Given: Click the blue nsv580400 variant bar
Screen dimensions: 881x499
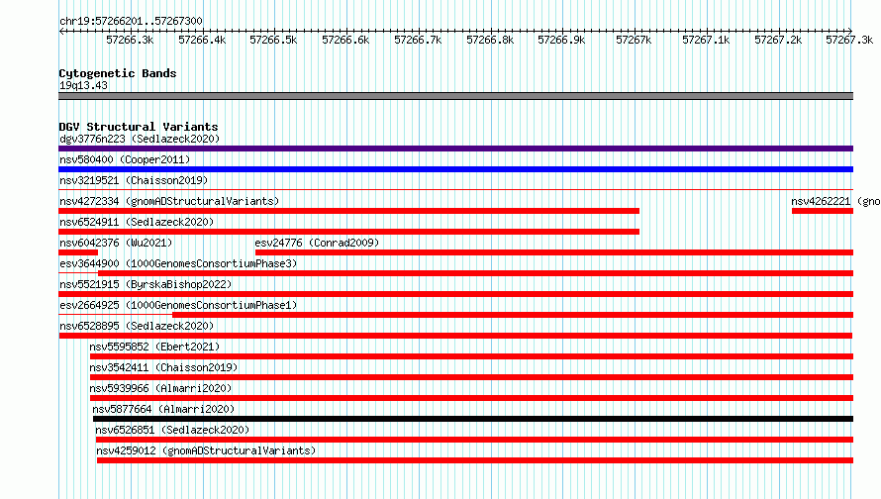Looking at the screenshot, I should click(455, 169).
